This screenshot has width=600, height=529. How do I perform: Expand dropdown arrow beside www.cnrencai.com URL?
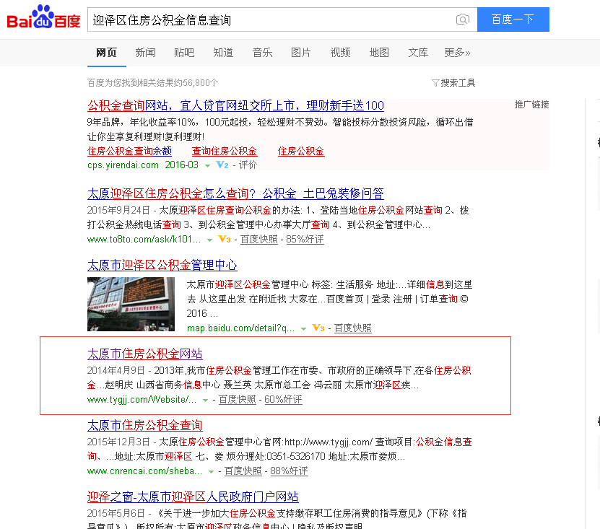tap(211, 471)
